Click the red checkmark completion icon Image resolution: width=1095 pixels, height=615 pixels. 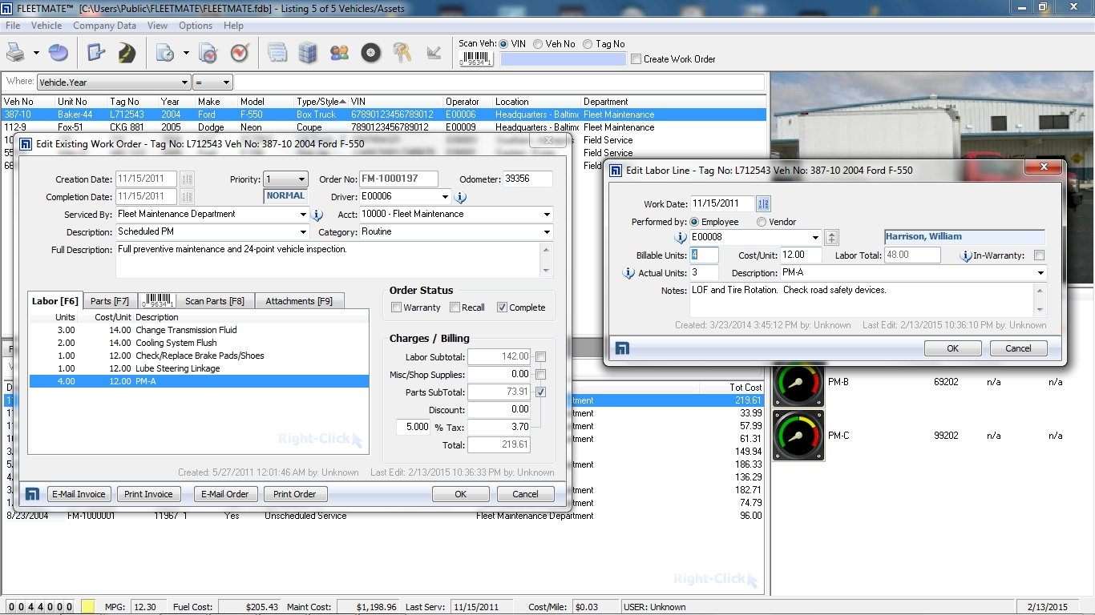coord(239,52)
